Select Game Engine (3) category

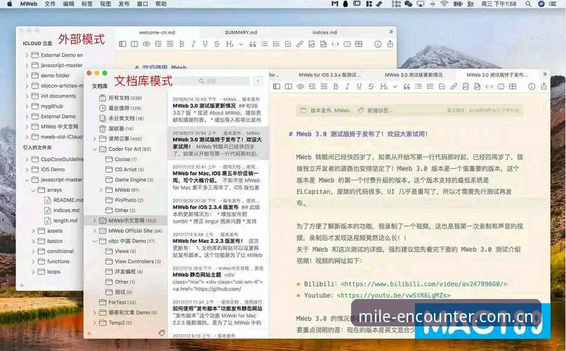coord(134,180)
